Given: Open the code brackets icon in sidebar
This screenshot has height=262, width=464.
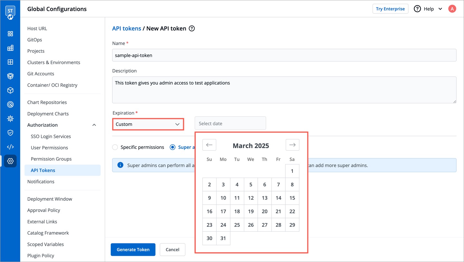Looking at the screenshot, I should pos(10,147).
